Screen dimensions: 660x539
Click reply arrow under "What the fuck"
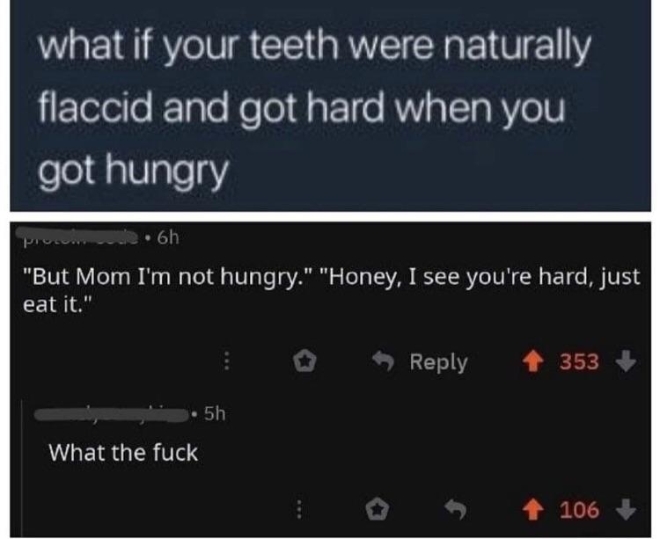455,507
